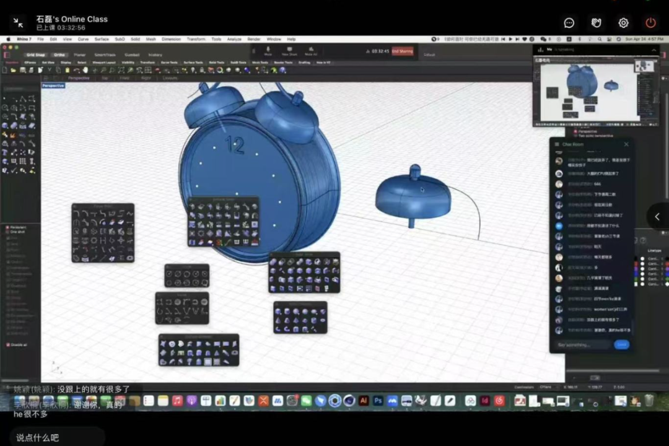The width and height of the screenshot is (669, 446).
Task: Open the Render menu
Action: 254,39
